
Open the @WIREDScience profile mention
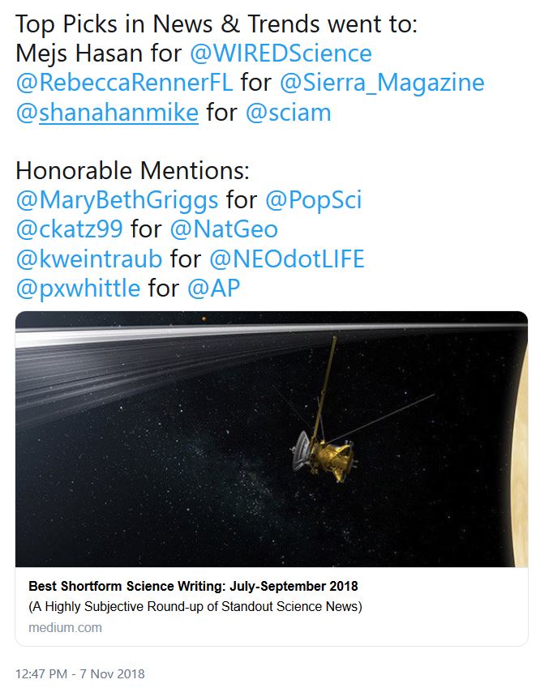tap(281, 53)
